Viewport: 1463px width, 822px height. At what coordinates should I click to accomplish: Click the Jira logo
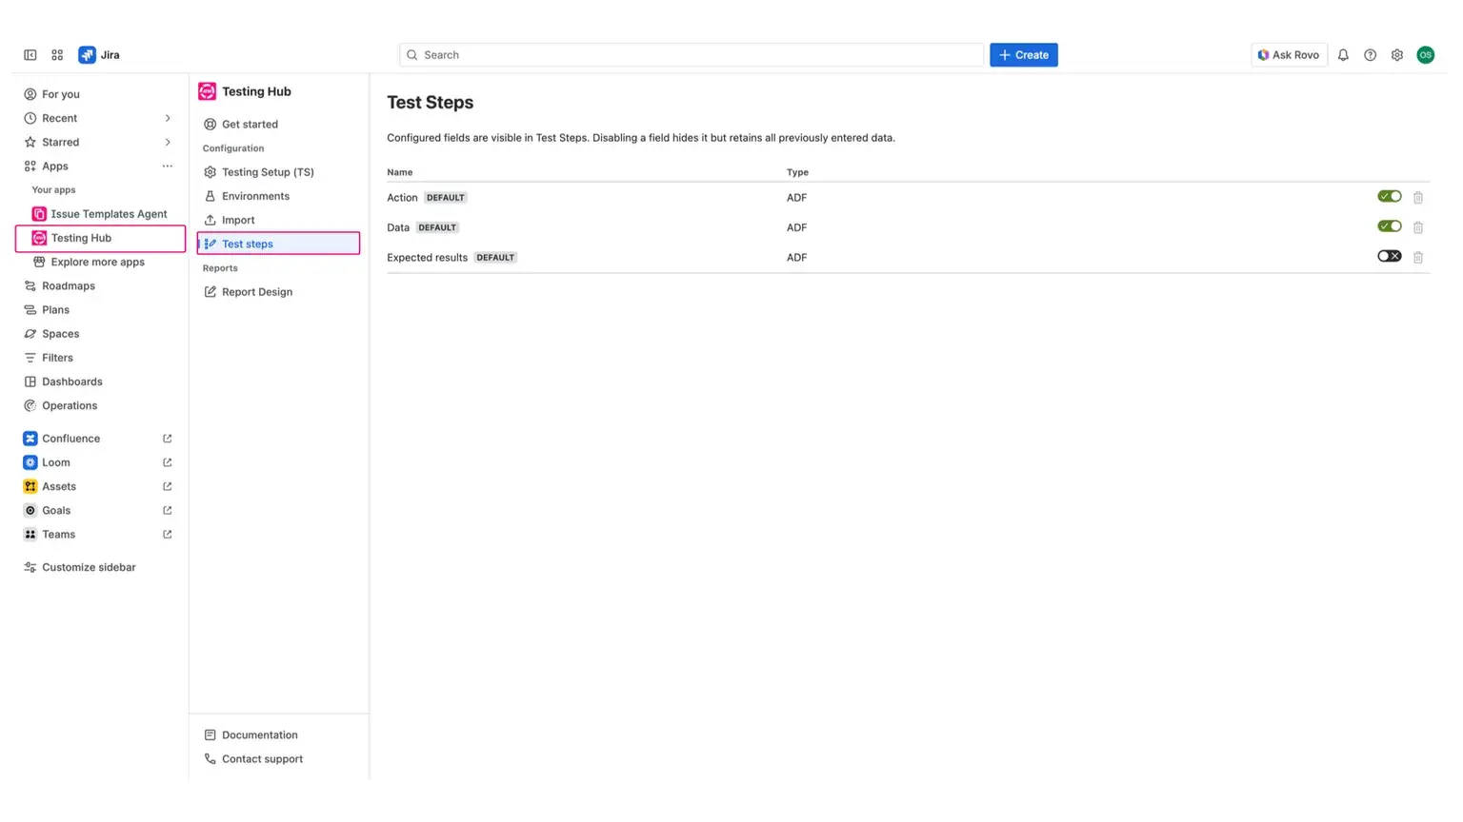coord(88,54)
